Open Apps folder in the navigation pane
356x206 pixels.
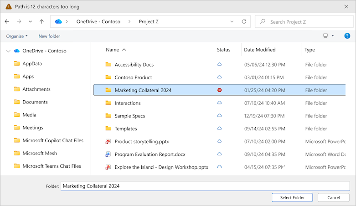tap(28, 77)
